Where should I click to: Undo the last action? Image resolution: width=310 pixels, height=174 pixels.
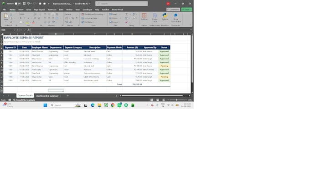click(29, 4)
